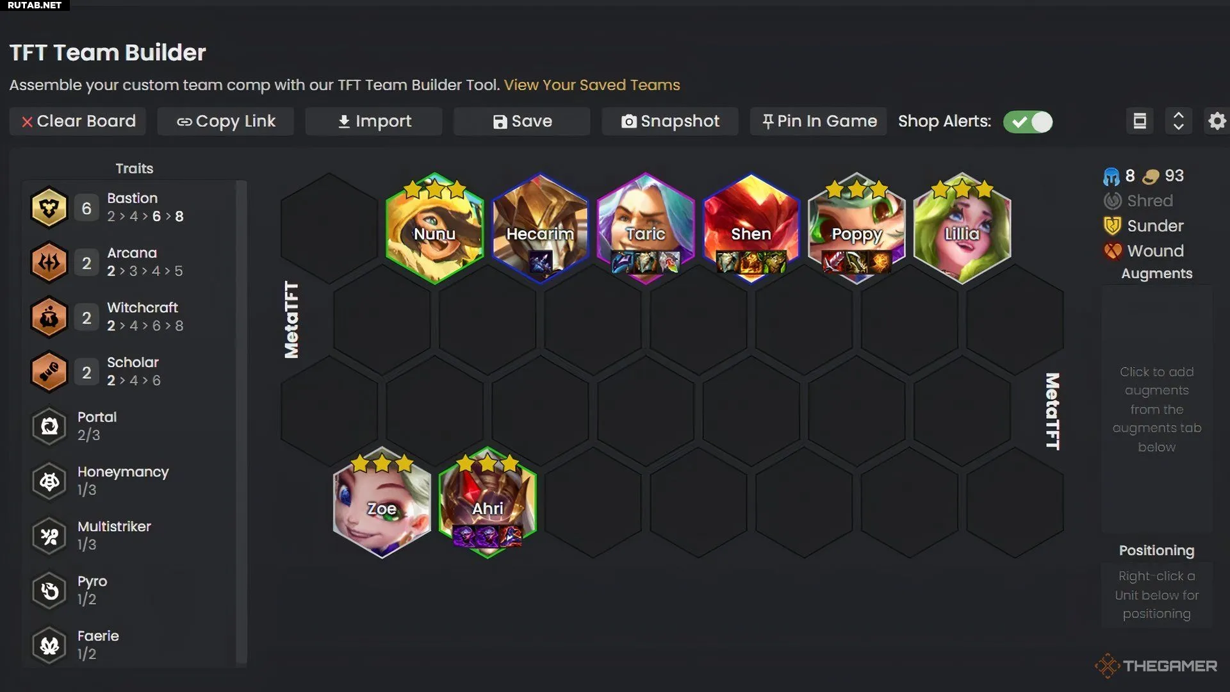Click the Clear Board button
The height and width of the screenshot is (692, 1230).
point(78,121)
